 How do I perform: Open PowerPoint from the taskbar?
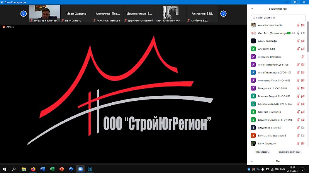61,169
